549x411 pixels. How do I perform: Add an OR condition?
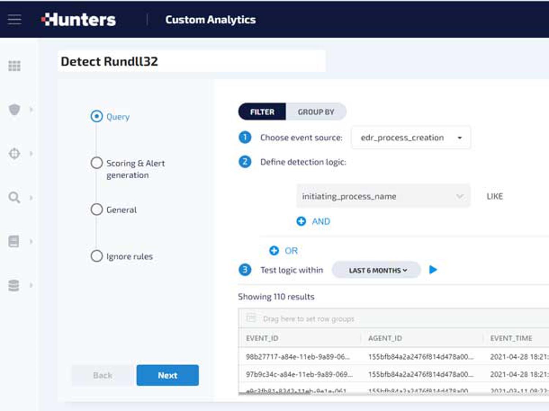click(x=284, y=251)
